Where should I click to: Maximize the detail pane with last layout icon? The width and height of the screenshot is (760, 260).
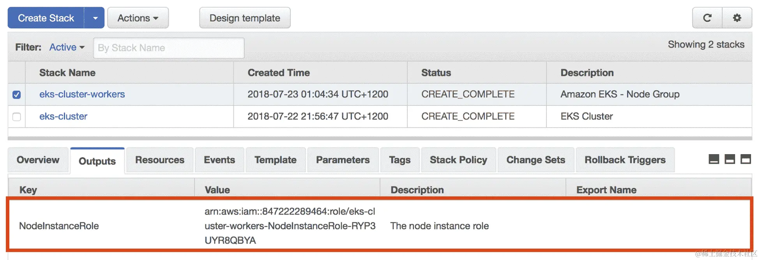pyautogui.click(x=746, y=159)
